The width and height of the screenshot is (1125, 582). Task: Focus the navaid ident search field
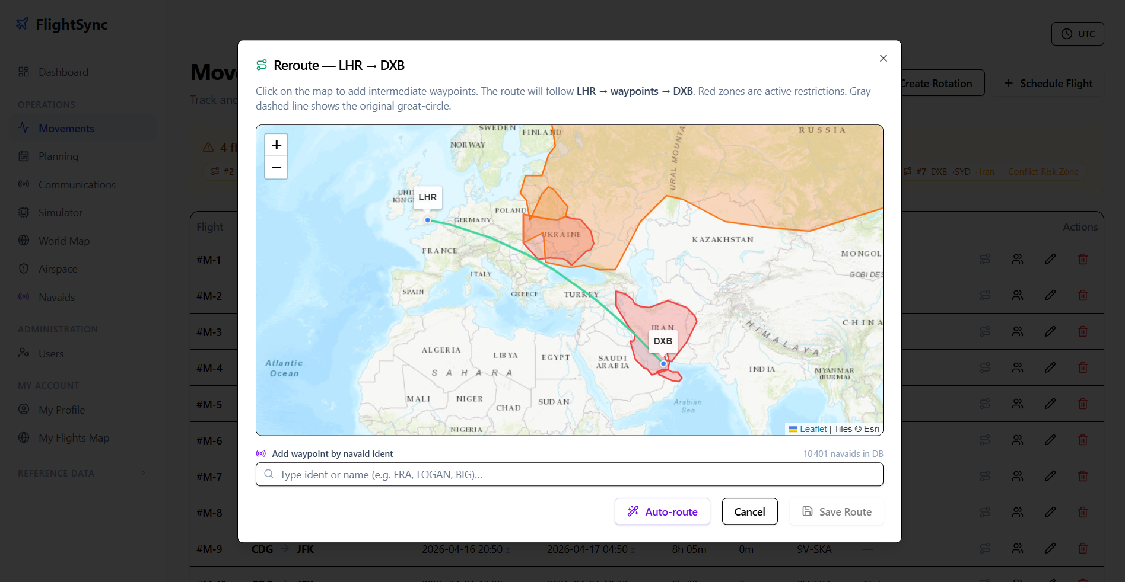570,474
